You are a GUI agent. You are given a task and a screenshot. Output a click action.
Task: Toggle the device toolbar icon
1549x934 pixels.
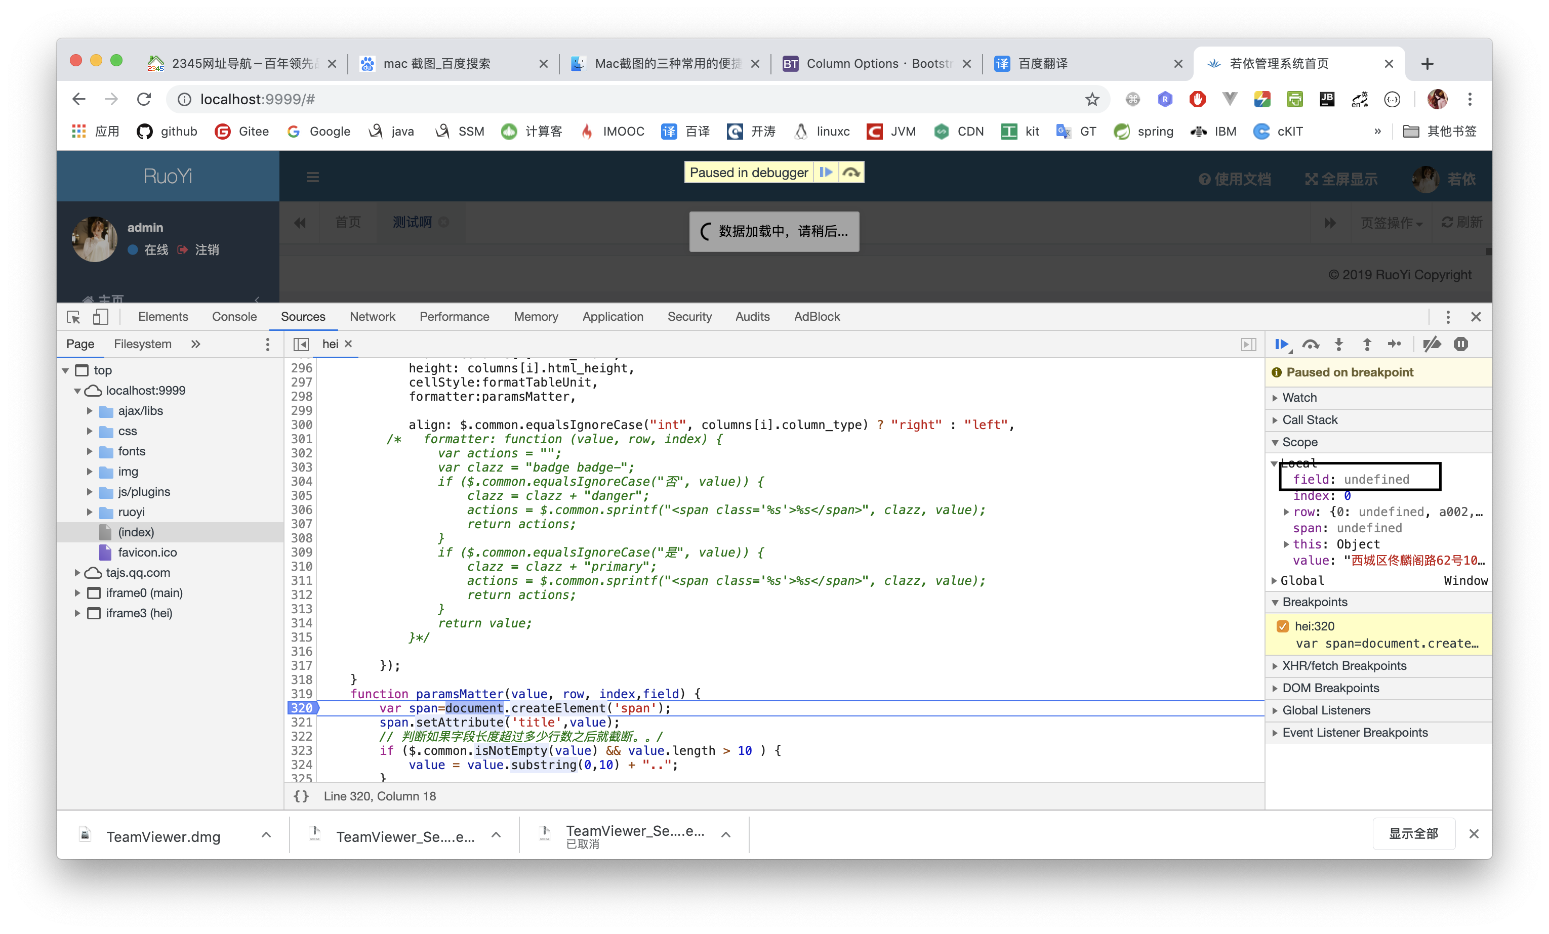pyautogui.click(x=101, y=317)
